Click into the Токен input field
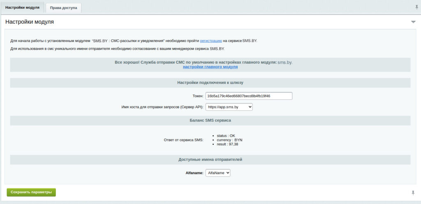The image size is (421, 204). click(x=249, y=96)
